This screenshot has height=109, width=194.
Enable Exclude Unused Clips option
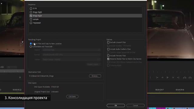pos(108,42)
